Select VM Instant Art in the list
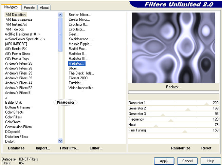 point(16,24)
